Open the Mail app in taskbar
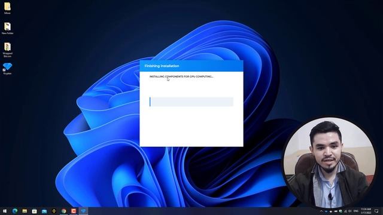383x215 pixels. pyautogui.click(x=44, y=211)
